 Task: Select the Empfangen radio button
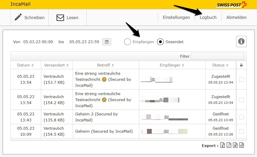tap(127, 42)
